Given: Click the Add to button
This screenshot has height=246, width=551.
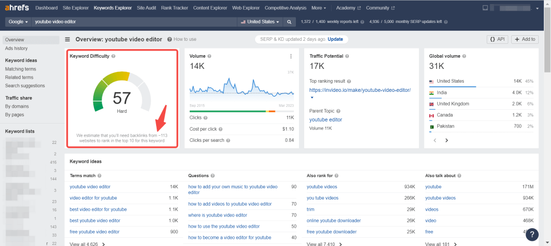Looking at the screenshot, I should 525,39.
